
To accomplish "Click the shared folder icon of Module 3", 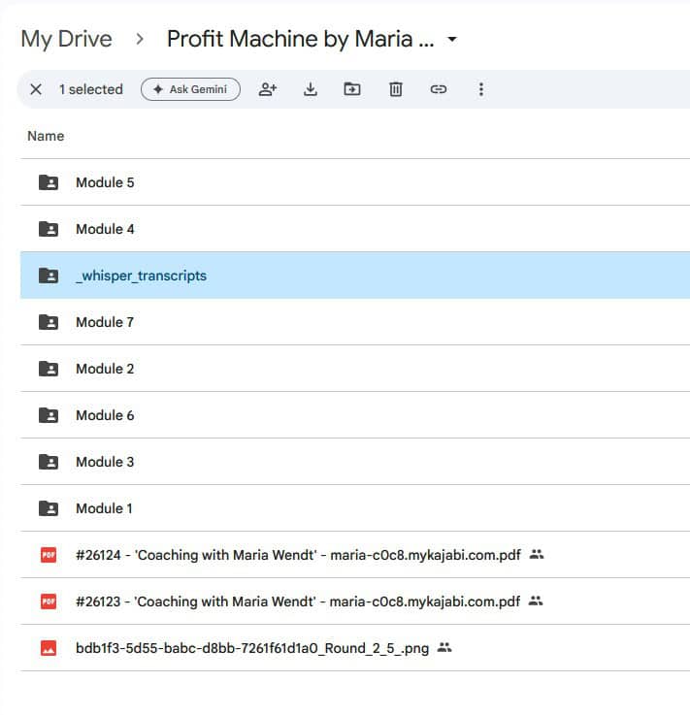I will [49, 462].
